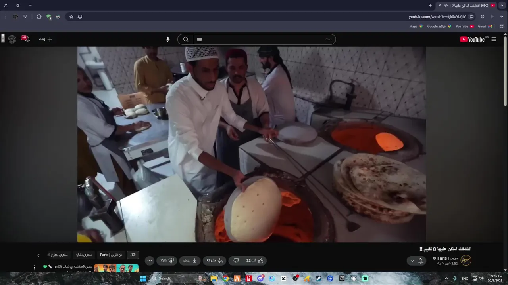Dislike the video with thumbs down
Screen dimensions: 508x285
coord(236,260)
